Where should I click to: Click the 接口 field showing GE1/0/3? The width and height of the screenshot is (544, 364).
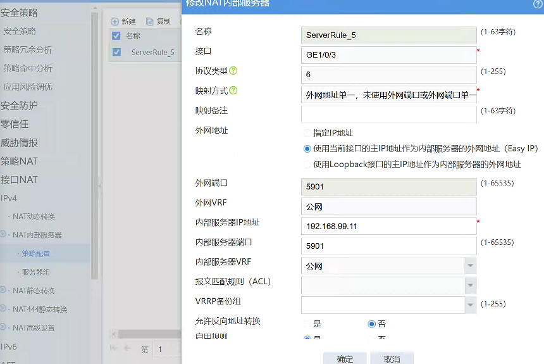pyautogui.click(x=388, y=55)
